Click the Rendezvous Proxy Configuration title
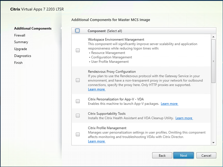This screenshot has width=223, height=167. (x=112, y=71)
